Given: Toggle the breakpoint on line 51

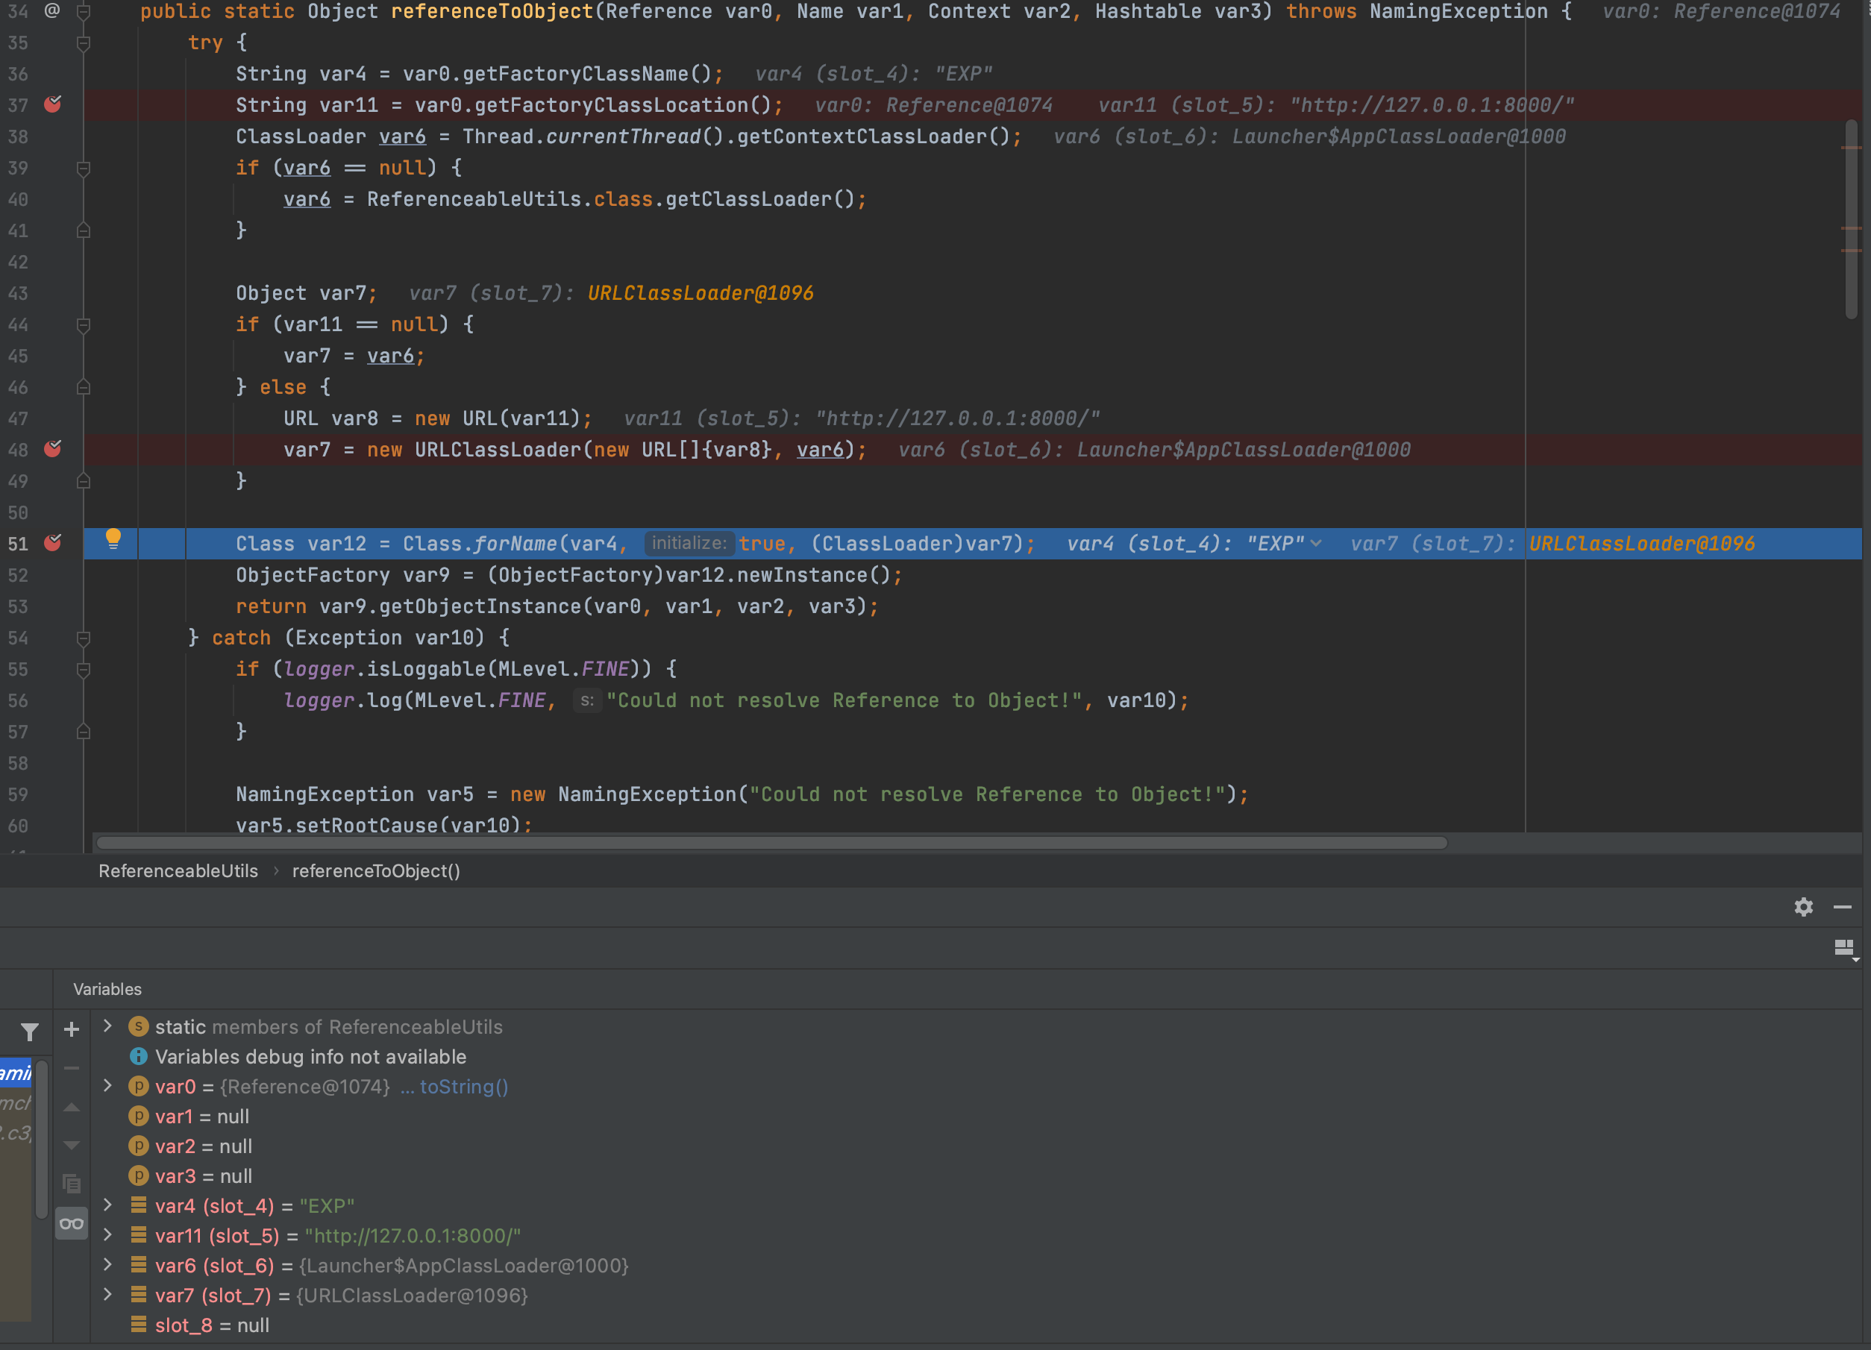Looking at the screenshot, I should click(x=53, y=543).
